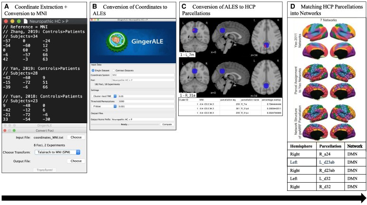Click the 'R_d32' parcellation cell
The image size is (367, 205).
[x=325, y=187]
